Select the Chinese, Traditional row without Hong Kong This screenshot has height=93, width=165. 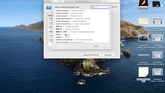click(82, 29)
